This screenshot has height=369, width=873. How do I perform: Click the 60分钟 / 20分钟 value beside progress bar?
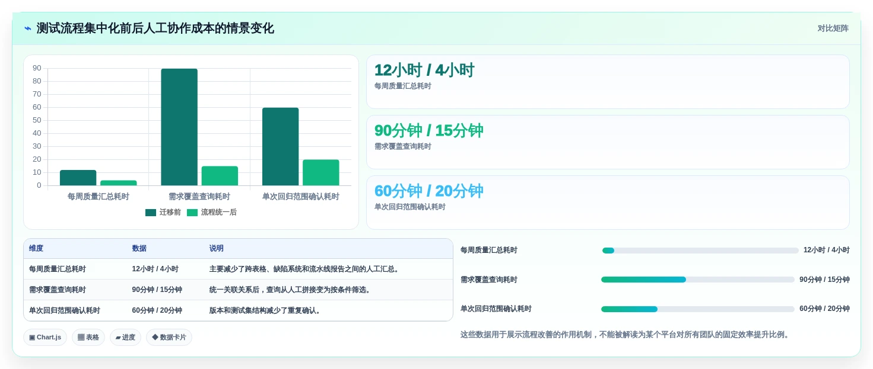(x=824, y=309)
